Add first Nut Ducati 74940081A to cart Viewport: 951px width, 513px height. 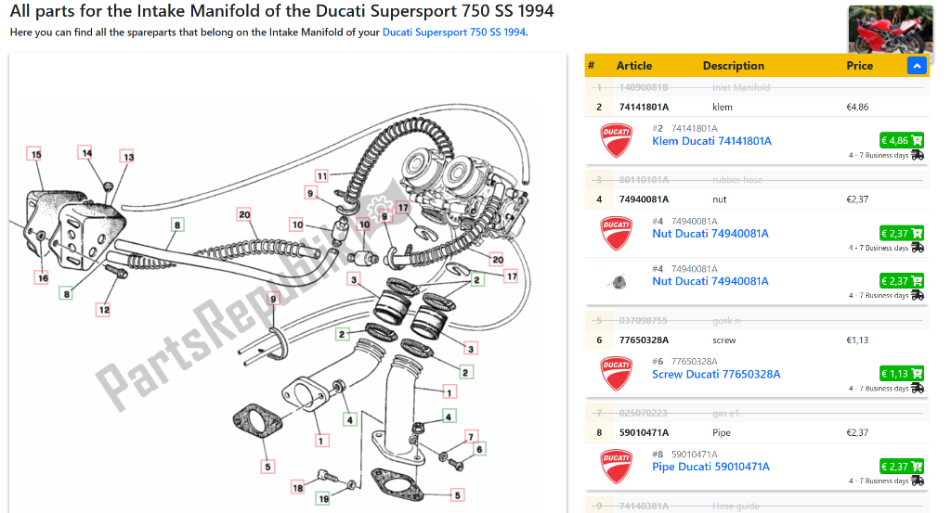pyautogui.click(x=901, y=233)
